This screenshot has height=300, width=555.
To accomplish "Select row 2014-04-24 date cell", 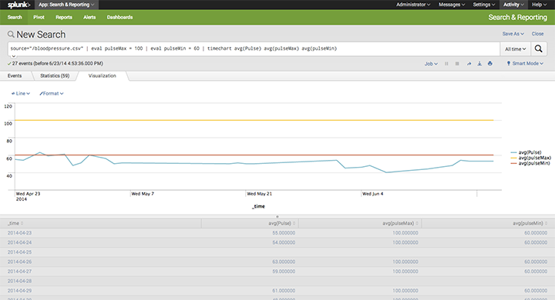I will tap(19, 242).
